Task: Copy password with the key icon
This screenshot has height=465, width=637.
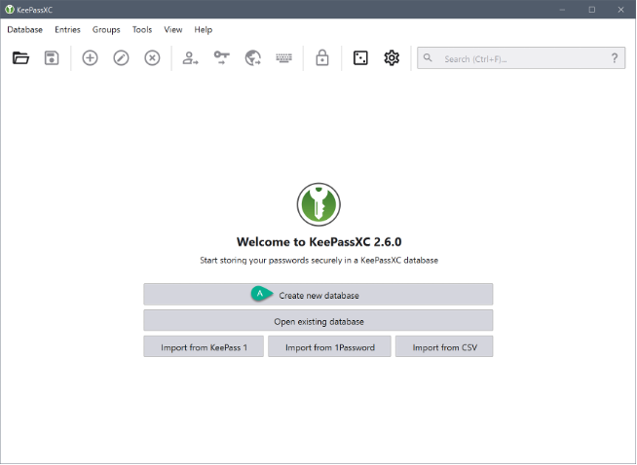Action: pyautogui.click(x=221, y=58)
